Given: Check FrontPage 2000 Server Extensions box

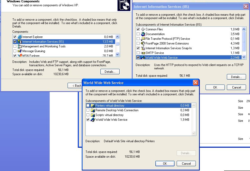Looking at the screenshot, I should (x=138, y=43).
